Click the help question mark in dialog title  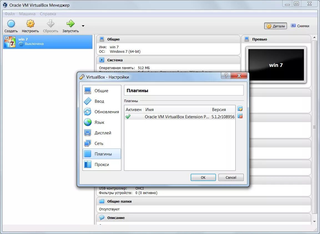coord(226,76)
